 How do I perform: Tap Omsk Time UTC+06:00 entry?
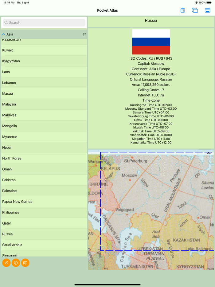(x=151, y=120)
